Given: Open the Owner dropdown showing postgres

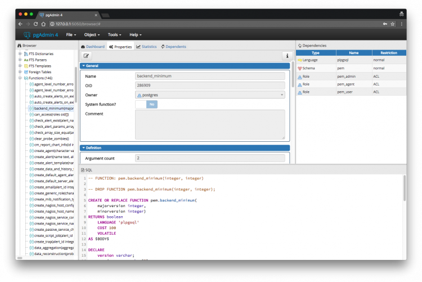Looking at the screenshot, I should point(210,95).
